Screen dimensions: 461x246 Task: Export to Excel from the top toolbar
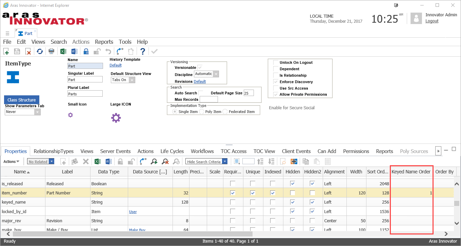(x=63, y=51)
